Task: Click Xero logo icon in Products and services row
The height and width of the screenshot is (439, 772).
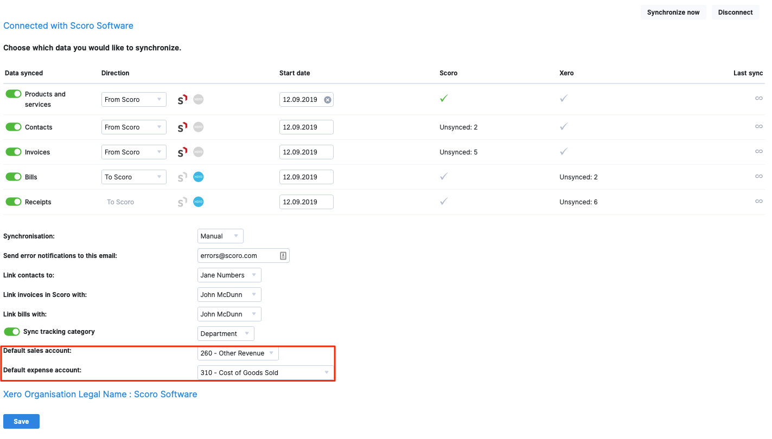Action: pyautogui.click(x=199, y=100)
